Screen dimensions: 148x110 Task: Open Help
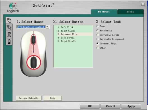point(52,98)
